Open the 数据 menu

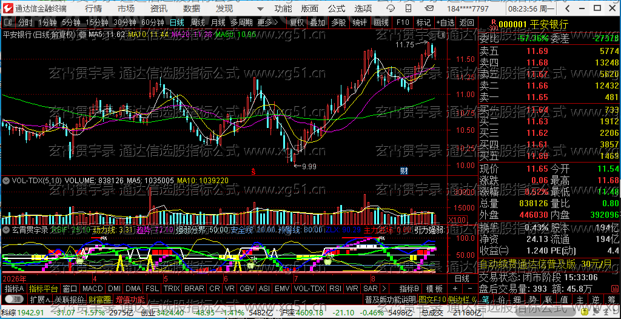[192, 8]
